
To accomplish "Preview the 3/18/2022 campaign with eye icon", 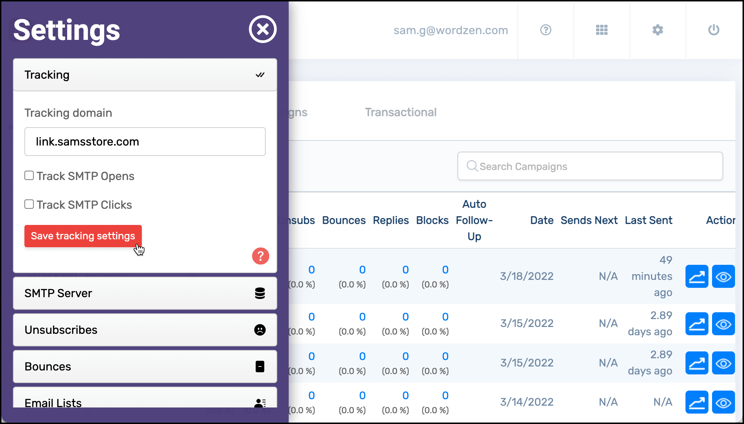I will click(x=724, y=276).
